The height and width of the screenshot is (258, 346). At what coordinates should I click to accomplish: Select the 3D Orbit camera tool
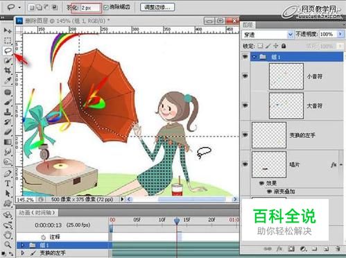[x=8, y=225]
